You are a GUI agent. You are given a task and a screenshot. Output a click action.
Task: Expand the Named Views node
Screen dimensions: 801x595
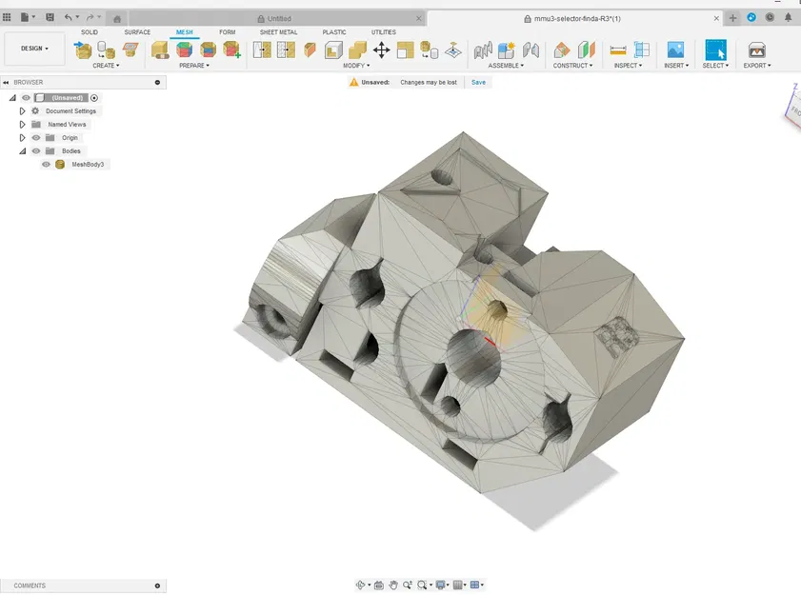[x=22, y=124]
